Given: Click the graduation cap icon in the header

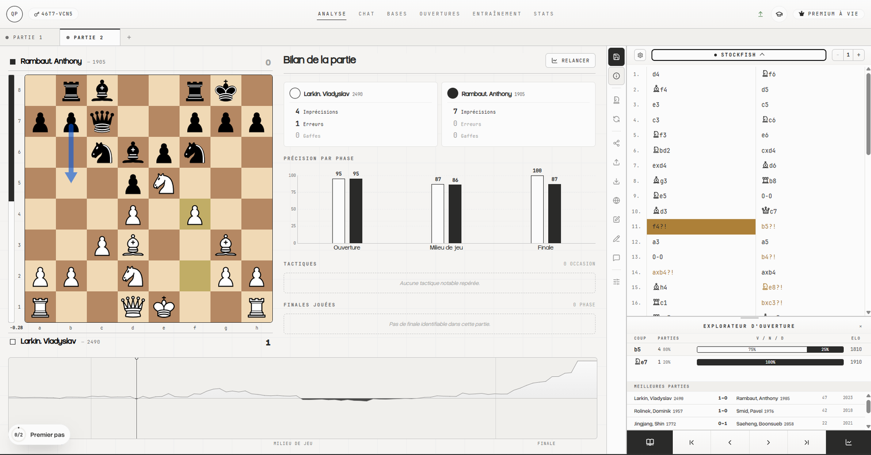Looking at the screenshot, I should (779, 14).
